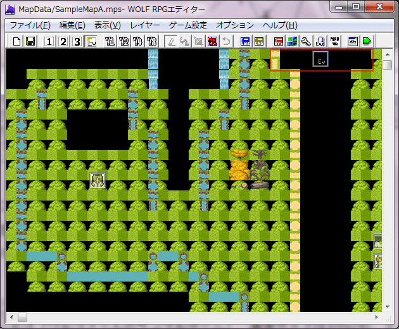Start test play with green arrow
Image resolution: width=399 pixels, height=329 pixels.
(367, 41)
